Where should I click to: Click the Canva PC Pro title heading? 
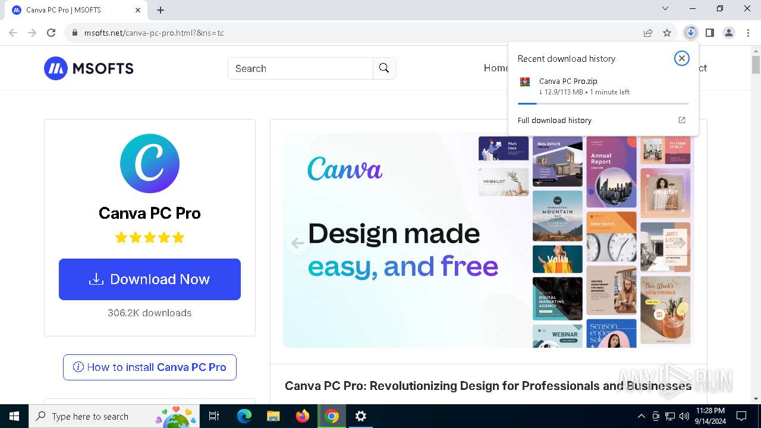point(150,213)
